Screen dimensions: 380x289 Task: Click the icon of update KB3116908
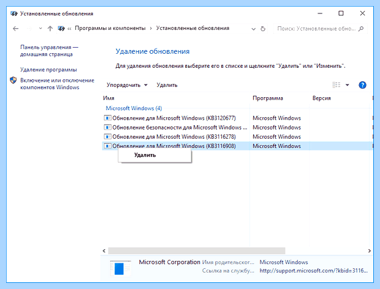tap(107, 146)
